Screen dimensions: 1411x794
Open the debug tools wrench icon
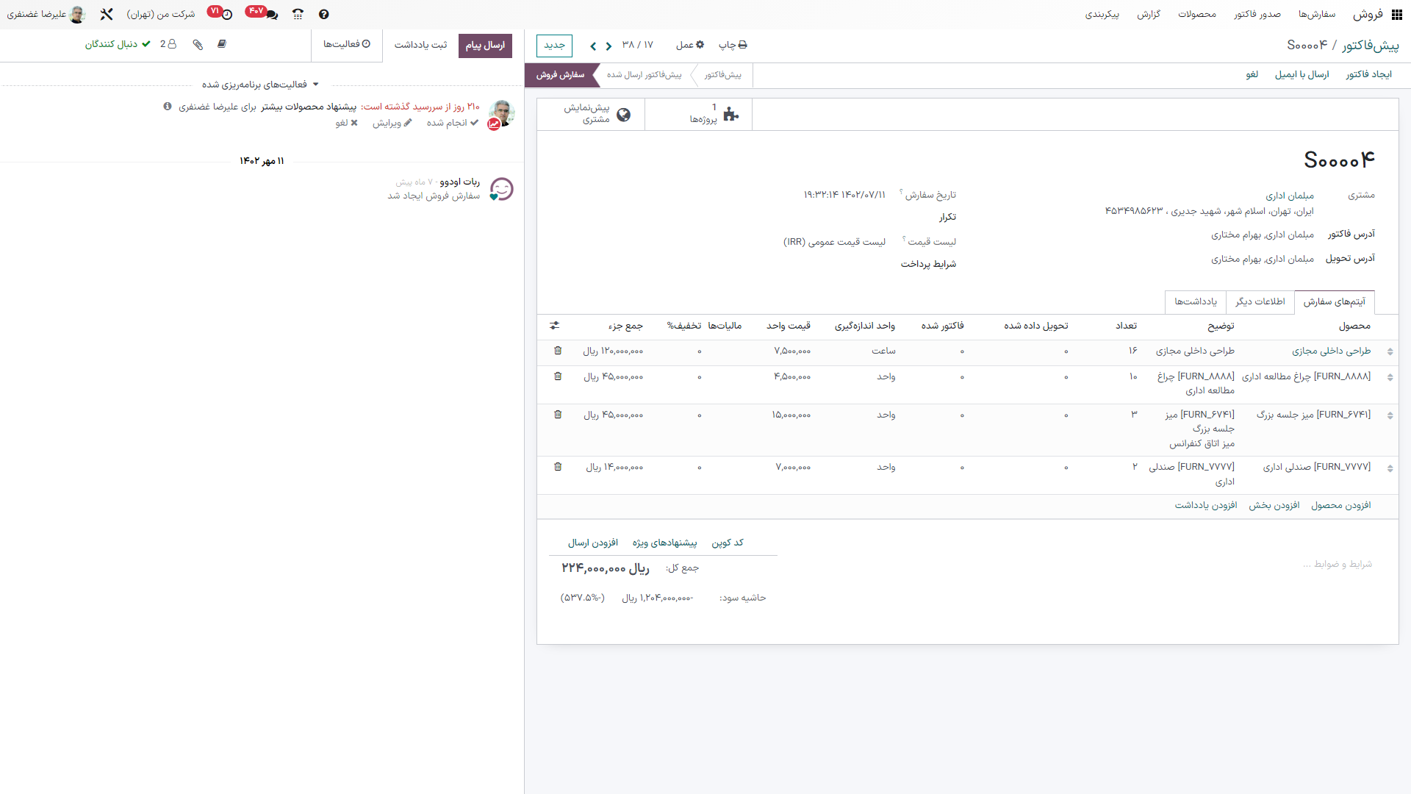click(x=107, y=15)
